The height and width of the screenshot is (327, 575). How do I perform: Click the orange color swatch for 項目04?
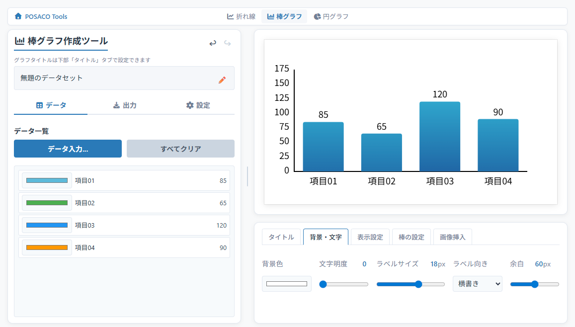(47, 247)
